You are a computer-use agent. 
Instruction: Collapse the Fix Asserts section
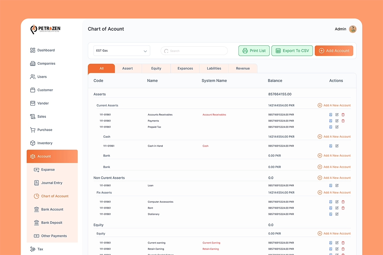(x=104, y=193)
